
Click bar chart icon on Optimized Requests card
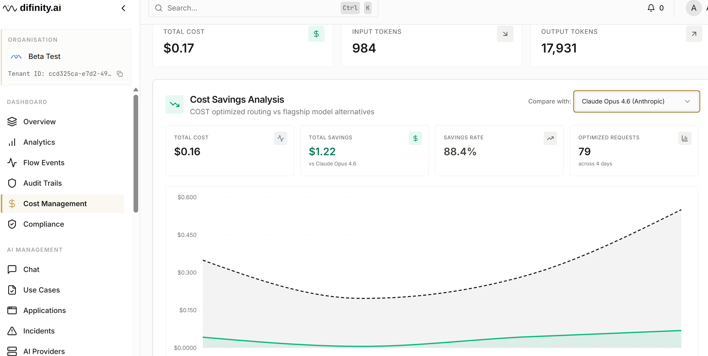click(x=684, y=138)
